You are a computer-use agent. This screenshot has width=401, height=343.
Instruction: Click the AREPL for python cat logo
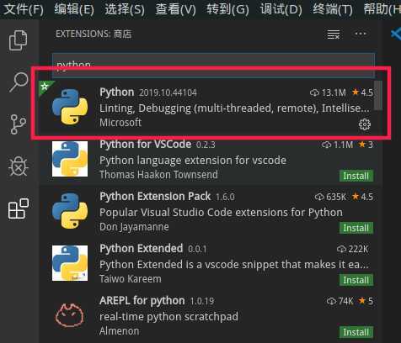[x=69, y=315]
